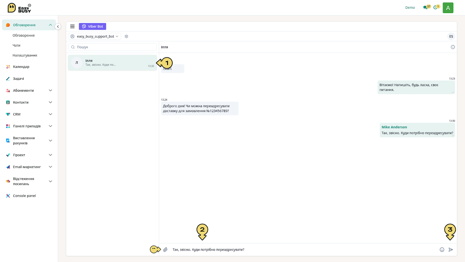465x262 pixels.
Task: Click the EasyBusy logo
Action: [x=19, y=8]
